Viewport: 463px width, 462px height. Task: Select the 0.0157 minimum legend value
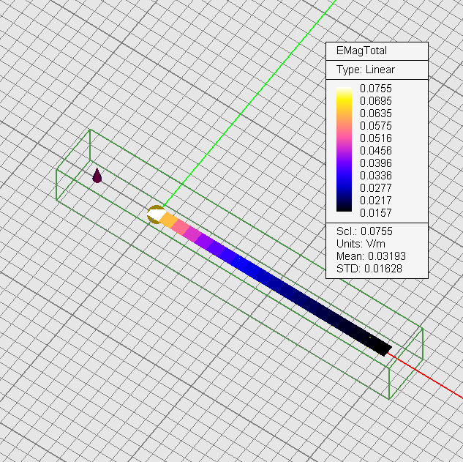(375, 213)
